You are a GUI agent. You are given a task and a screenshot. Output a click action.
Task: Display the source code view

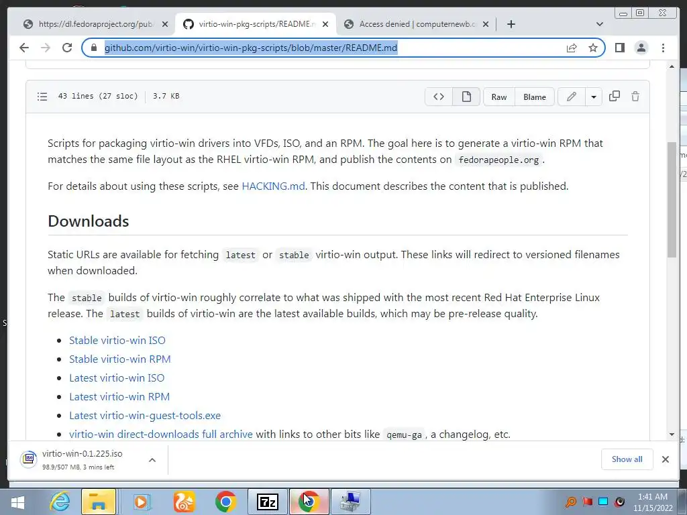(439, 97)
